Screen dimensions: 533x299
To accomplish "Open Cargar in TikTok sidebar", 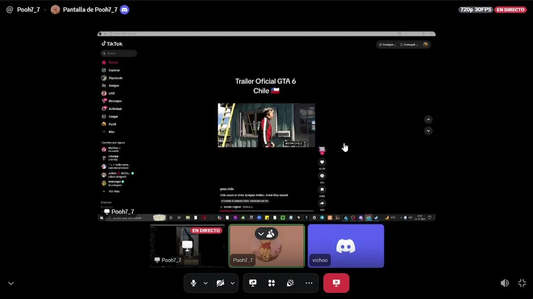I will click(x=110, y=117).
